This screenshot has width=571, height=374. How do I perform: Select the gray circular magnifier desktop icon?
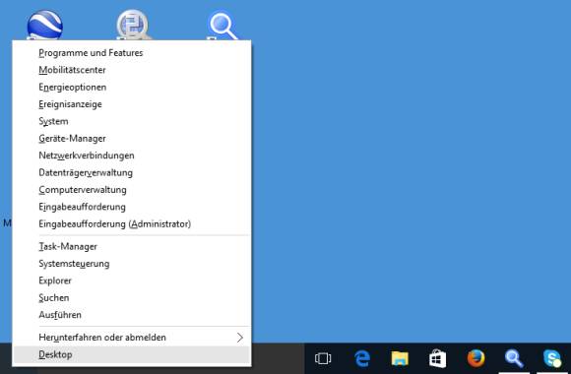click(133, 24)
